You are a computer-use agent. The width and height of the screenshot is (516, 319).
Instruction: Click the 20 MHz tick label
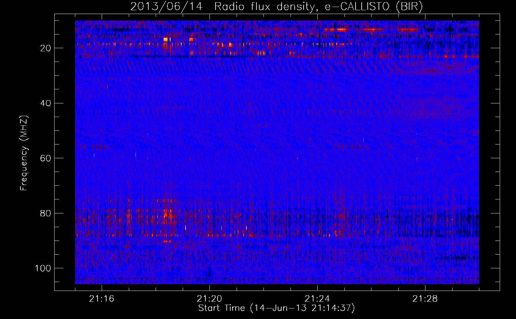point(46,48)
